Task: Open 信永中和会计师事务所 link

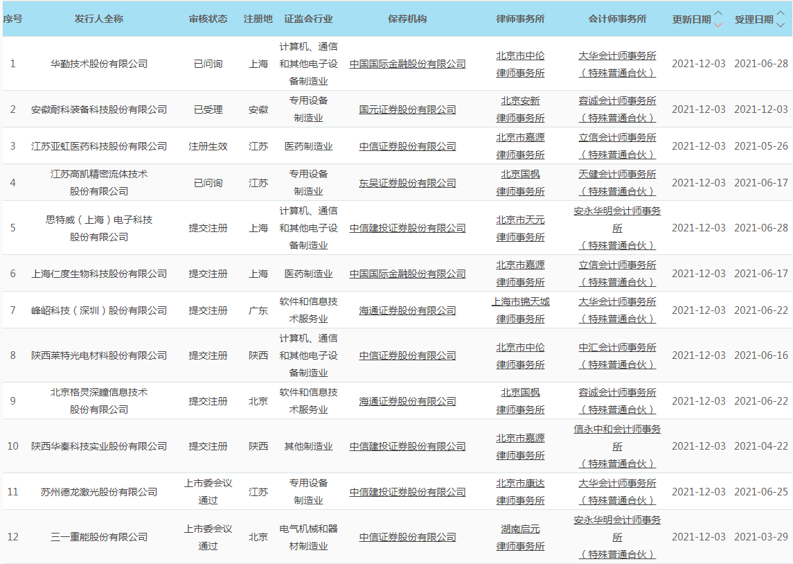Action: point(617,430)
